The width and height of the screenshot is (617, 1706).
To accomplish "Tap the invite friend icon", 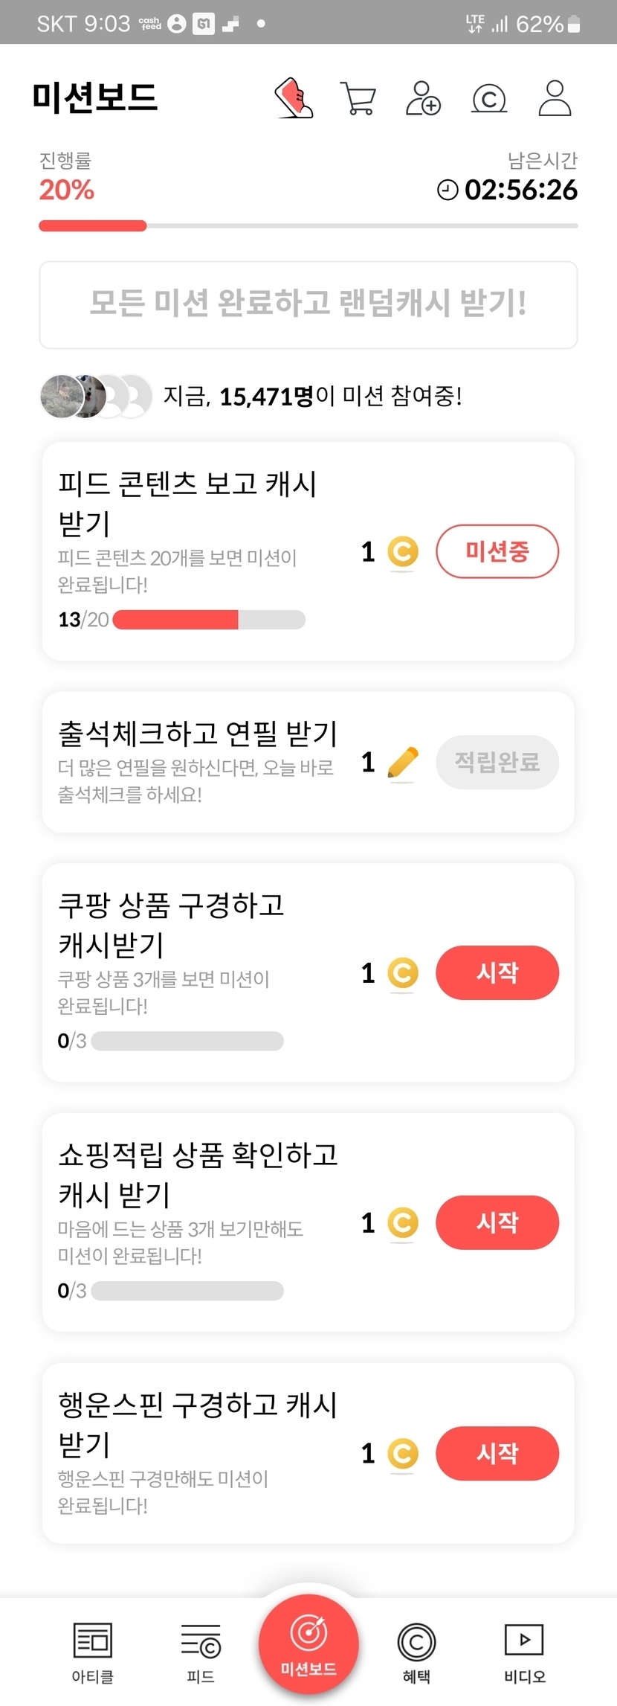I will tap(423, 98).
